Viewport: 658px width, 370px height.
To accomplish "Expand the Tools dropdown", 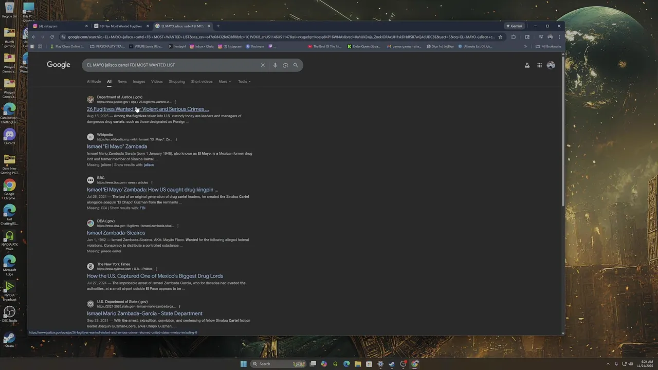I will [x=244, y=81].
